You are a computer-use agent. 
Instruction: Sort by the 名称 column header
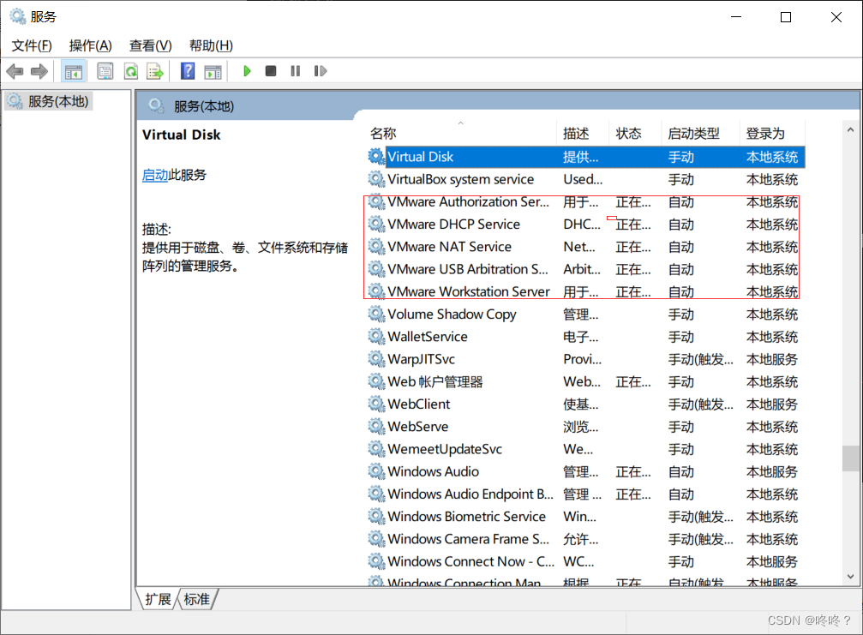click(461, 133)
